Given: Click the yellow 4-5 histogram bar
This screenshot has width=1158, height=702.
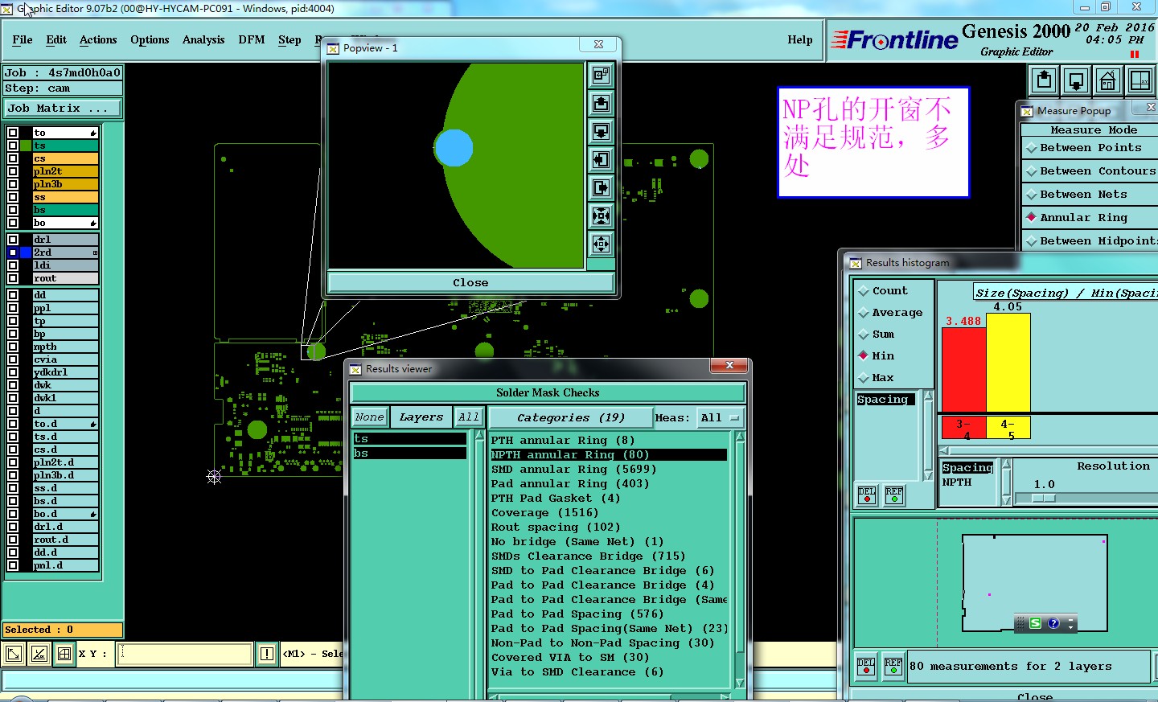Looking at the screenshot, I should (x=1008, y=363).
